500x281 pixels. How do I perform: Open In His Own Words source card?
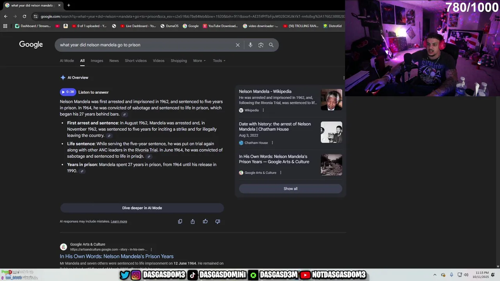click(x=274, y=159)
